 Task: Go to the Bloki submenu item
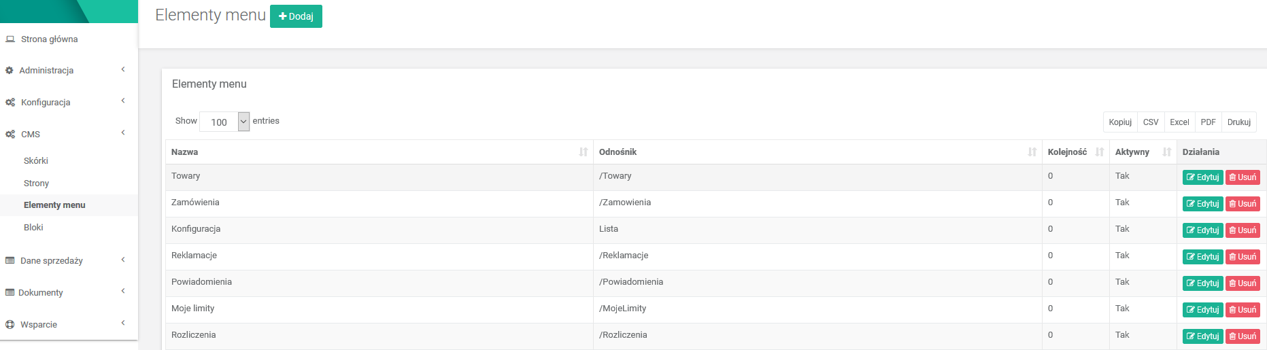33,228
